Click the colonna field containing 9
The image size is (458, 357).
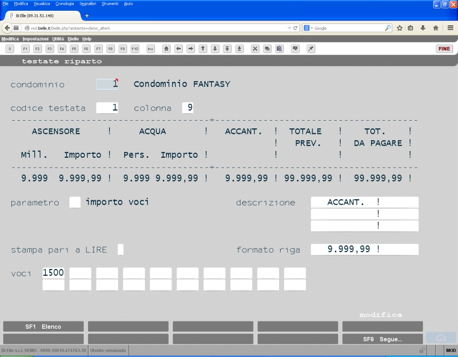pyautogui.click(x=188, y=108)
